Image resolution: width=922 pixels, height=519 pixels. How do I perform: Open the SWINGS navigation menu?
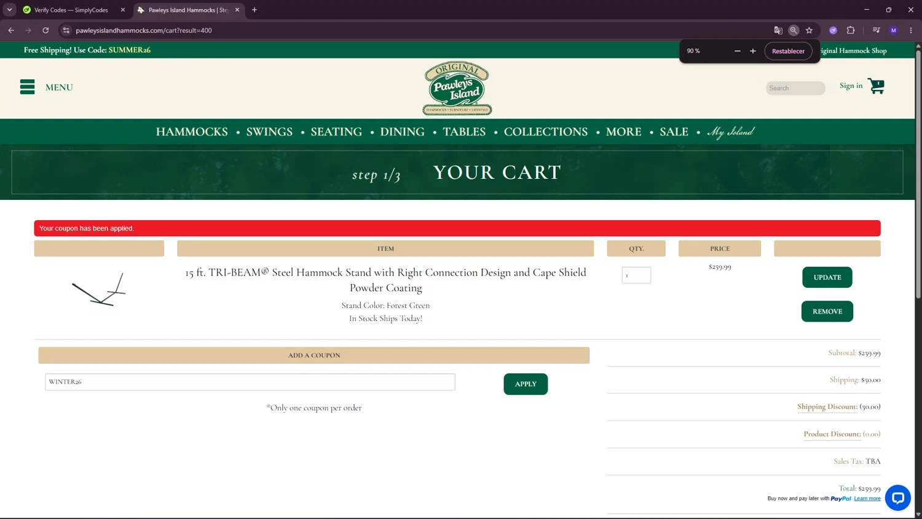click(269, 132)
